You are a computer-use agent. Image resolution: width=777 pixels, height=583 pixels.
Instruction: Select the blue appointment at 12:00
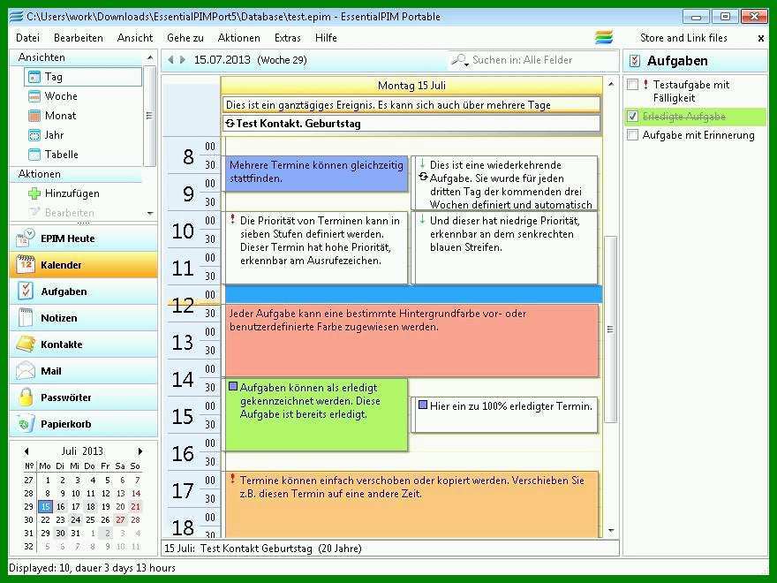point(414,294)
